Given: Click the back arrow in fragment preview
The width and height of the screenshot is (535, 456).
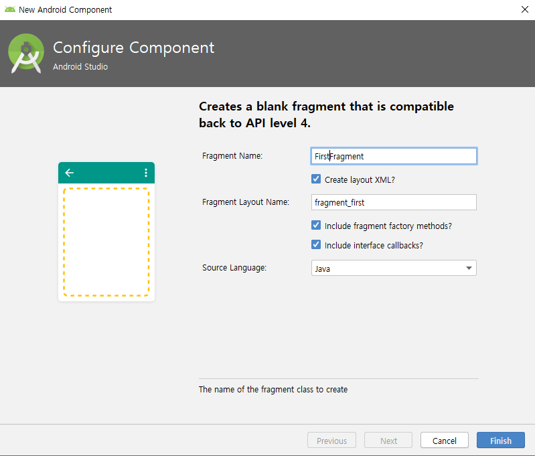Looking at the screenshot, I should (69, 173).
